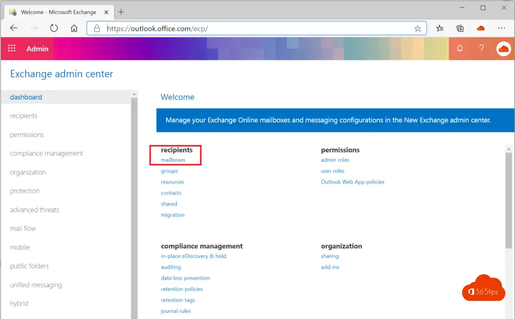Open the auditing link
The width and height of the screenshot is (515, 319).
[171, 267]
